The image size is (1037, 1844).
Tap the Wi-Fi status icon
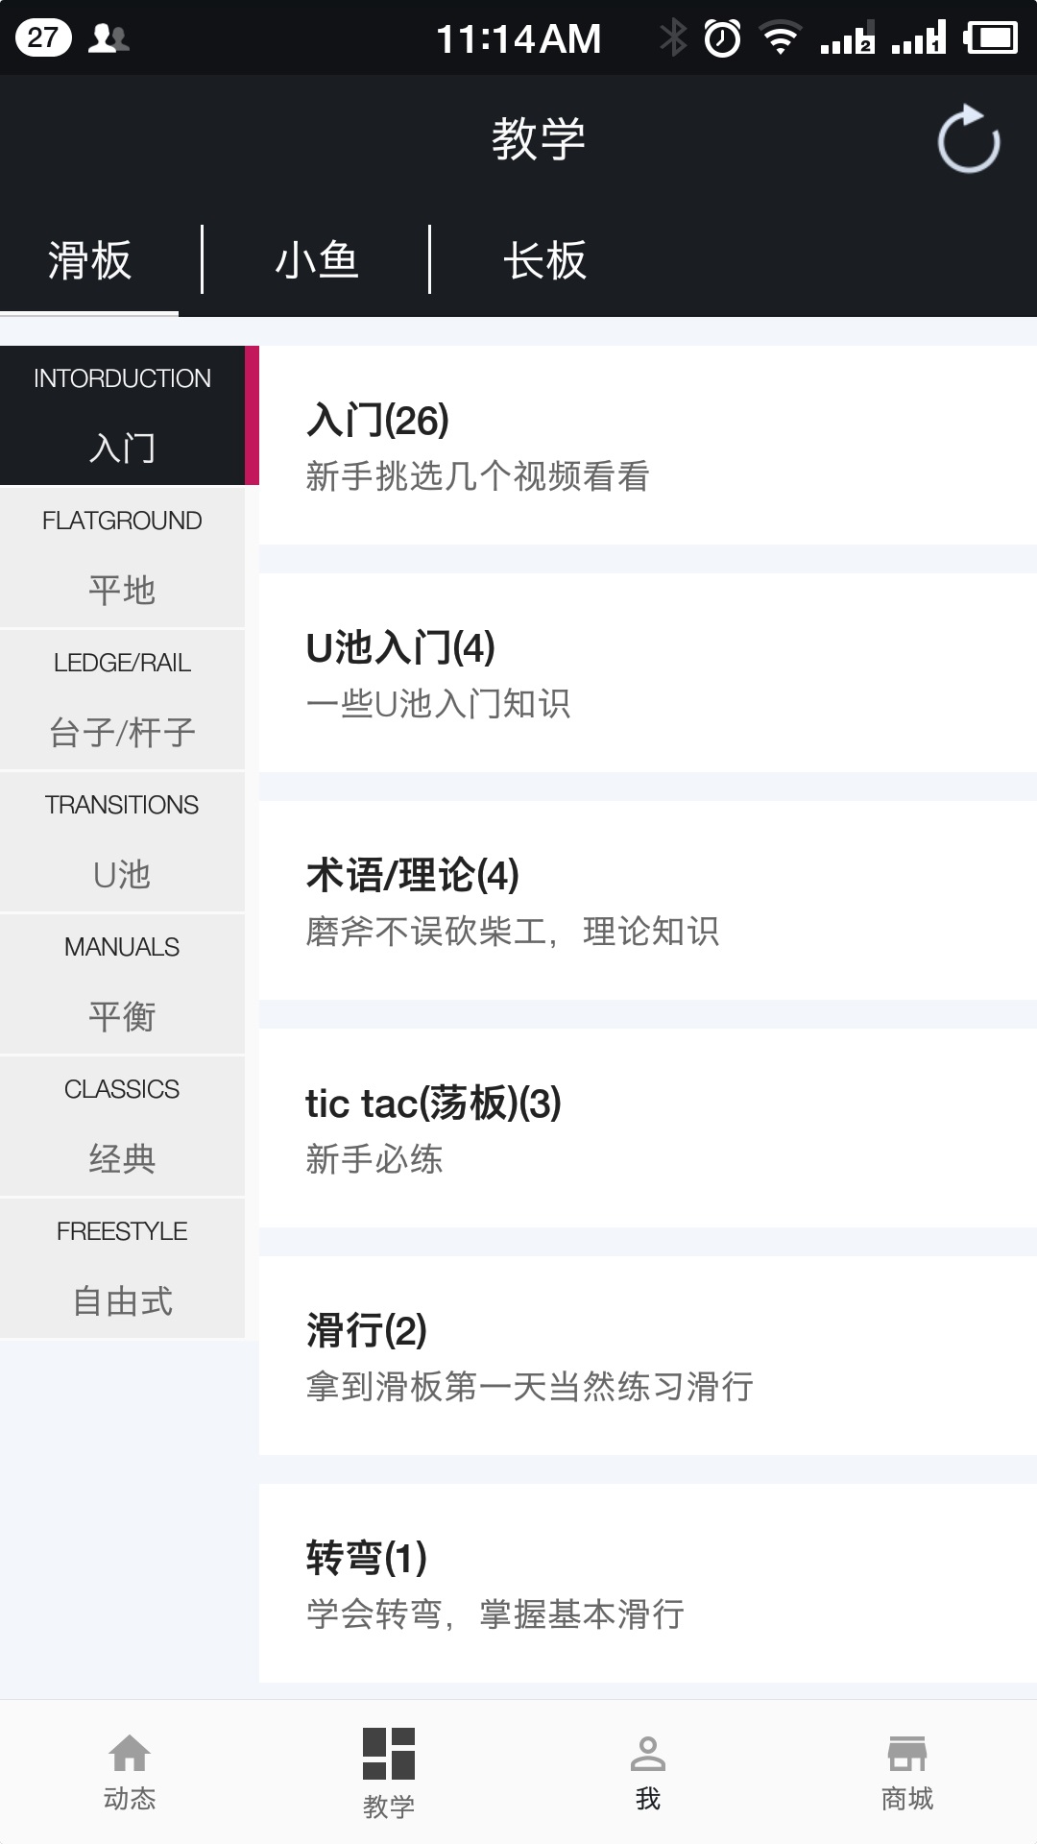pyautogui.click(x=781, y=38)
